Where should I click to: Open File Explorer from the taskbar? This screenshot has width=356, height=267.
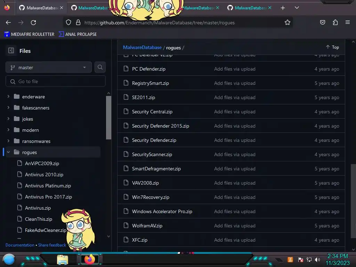(63, 260)
